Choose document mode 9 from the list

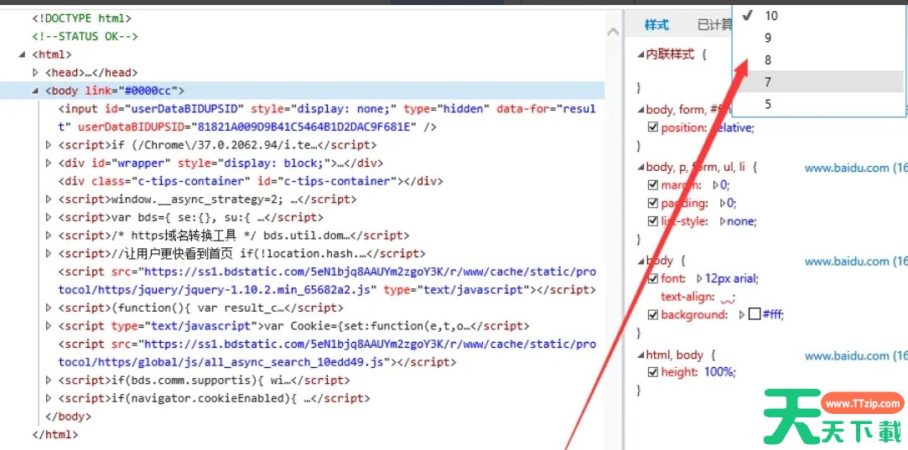tap(768, 38)
